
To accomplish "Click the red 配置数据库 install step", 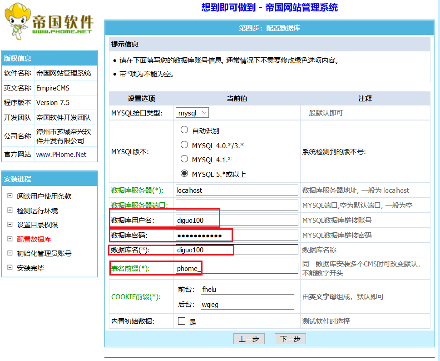I will coord(34,239).
